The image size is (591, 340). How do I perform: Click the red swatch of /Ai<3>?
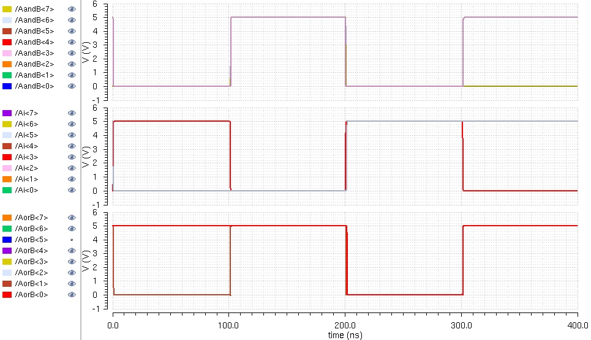click(7, 157)
